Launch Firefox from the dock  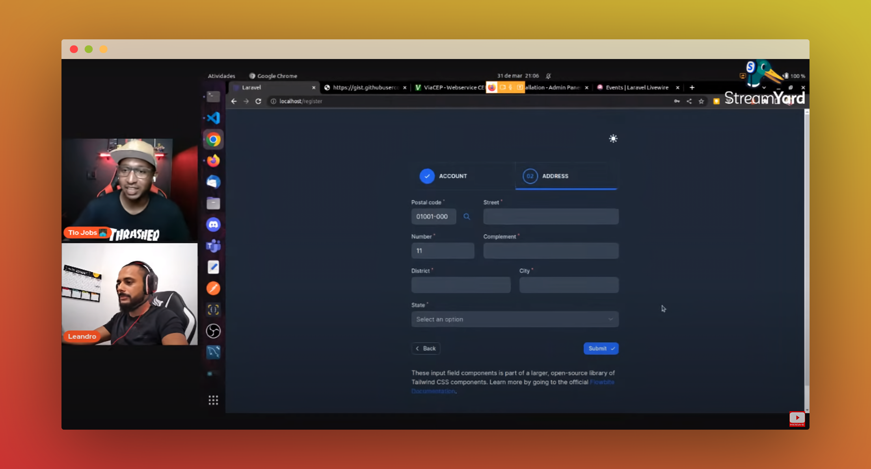tap(213, 161)
